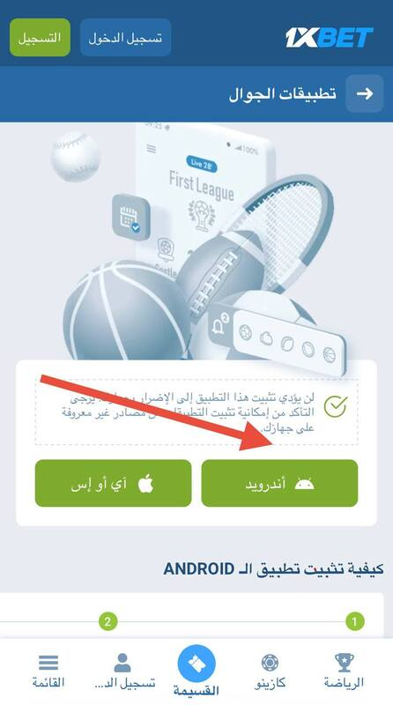Tap the ANDROID installation heading
Image resolution: width=393 pixels, height=705 pixels.
click(x=273, y=568)
